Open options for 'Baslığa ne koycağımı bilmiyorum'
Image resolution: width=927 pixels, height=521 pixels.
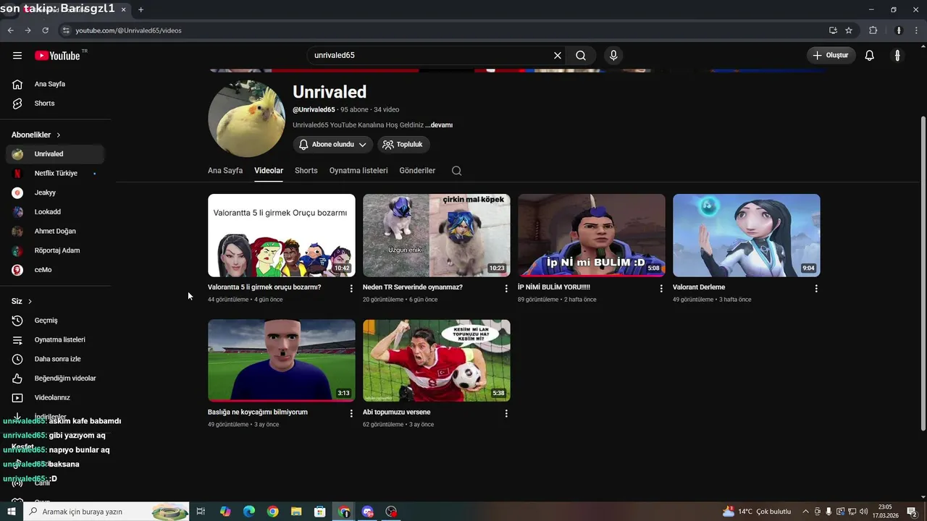pos(351,414)
